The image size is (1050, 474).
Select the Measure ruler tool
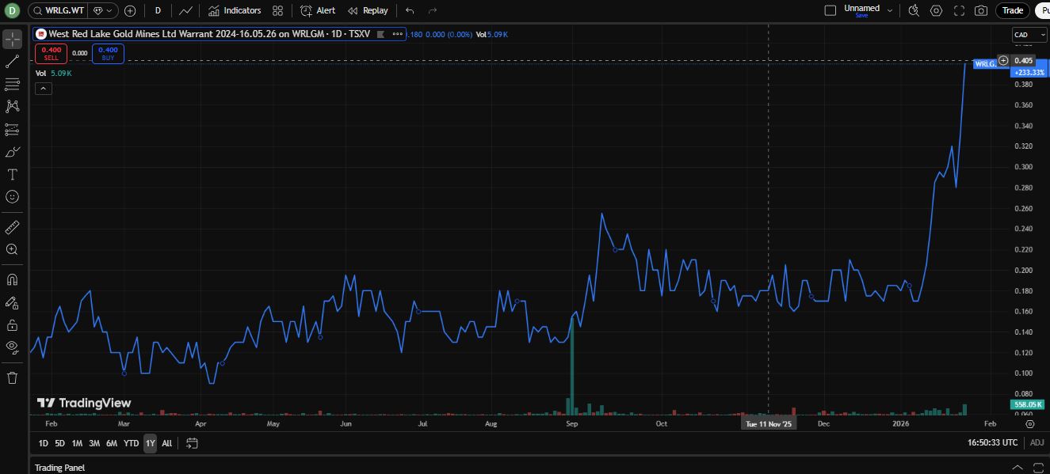(x=13, y=228)
